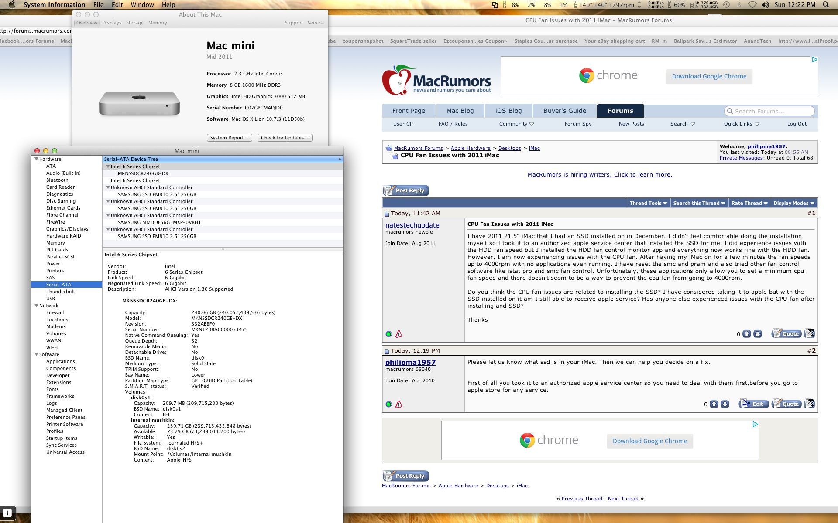Click the MacRumors apple logo
Viewport: 838px width, 523px height.
click(398, 80)
